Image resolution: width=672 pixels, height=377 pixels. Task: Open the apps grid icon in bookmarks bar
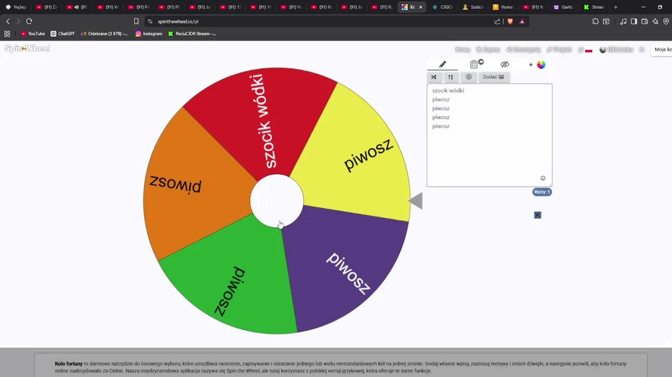pyautogui.click(x=7, y=34)
